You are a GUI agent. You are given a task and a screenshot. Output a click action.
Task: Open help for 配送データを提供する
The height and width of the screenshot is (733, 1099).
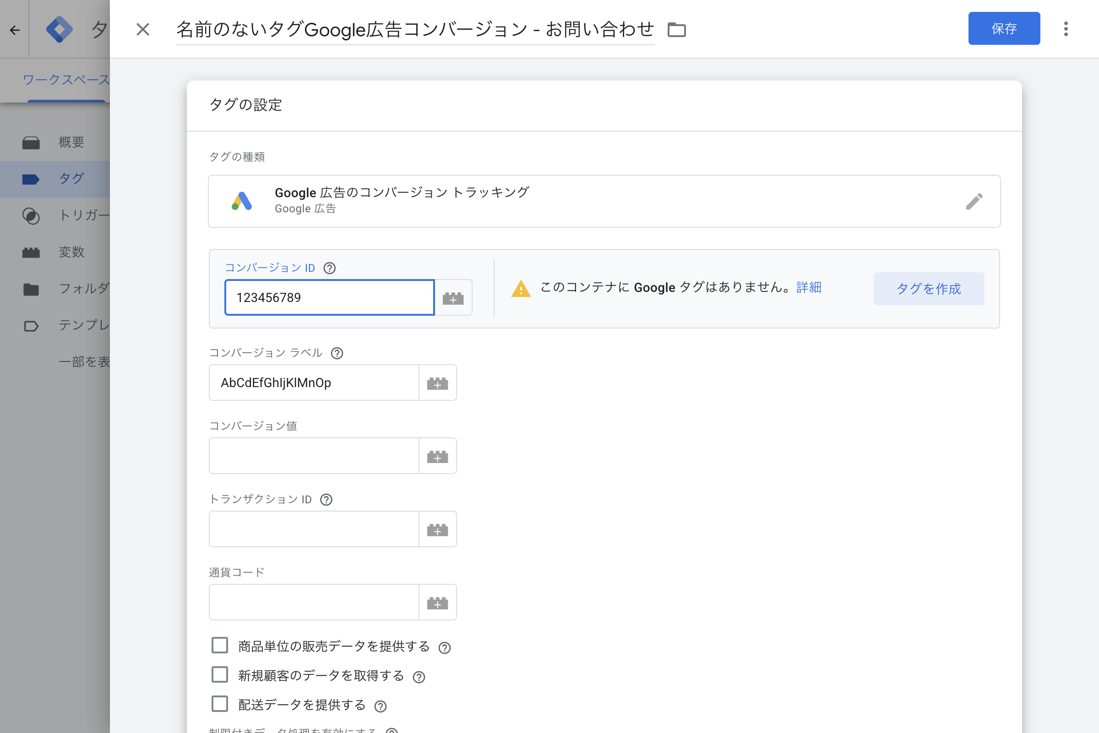[381, 706]
